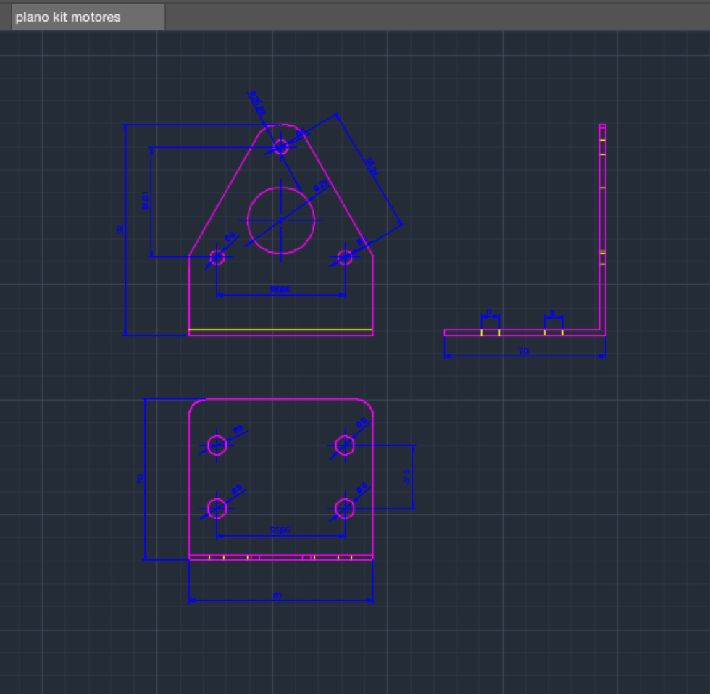This screenshot has height=694, width=710.
Task: Select lower-left Ø8 hole in square plate
Action: pyautogui.click(x=217, y=509)
